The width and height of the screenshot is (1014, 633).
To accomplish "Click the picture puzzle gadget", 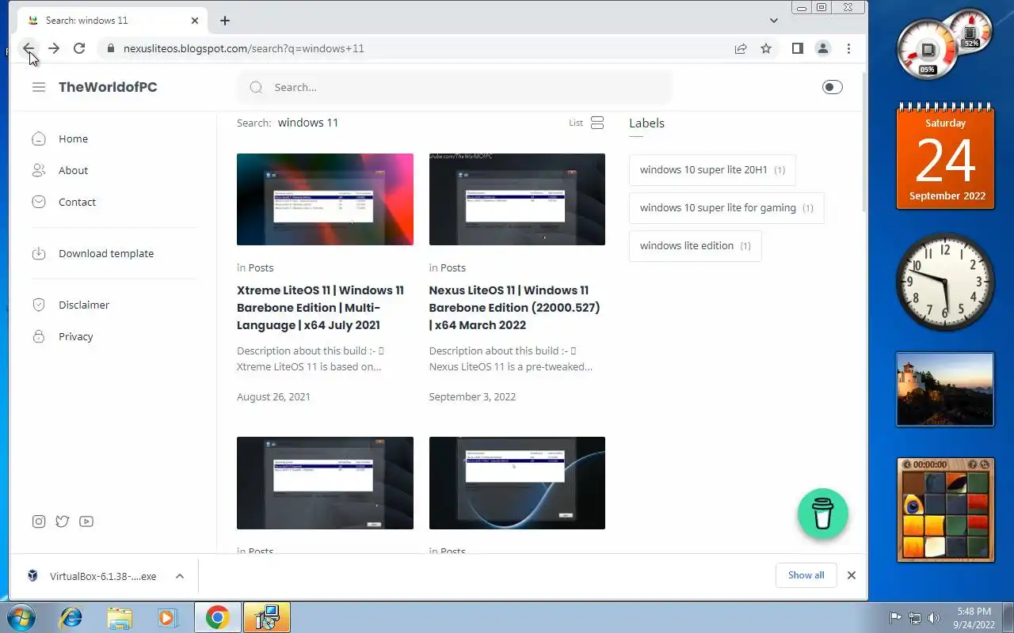I will pyautogui.click(x=945, y=510).
